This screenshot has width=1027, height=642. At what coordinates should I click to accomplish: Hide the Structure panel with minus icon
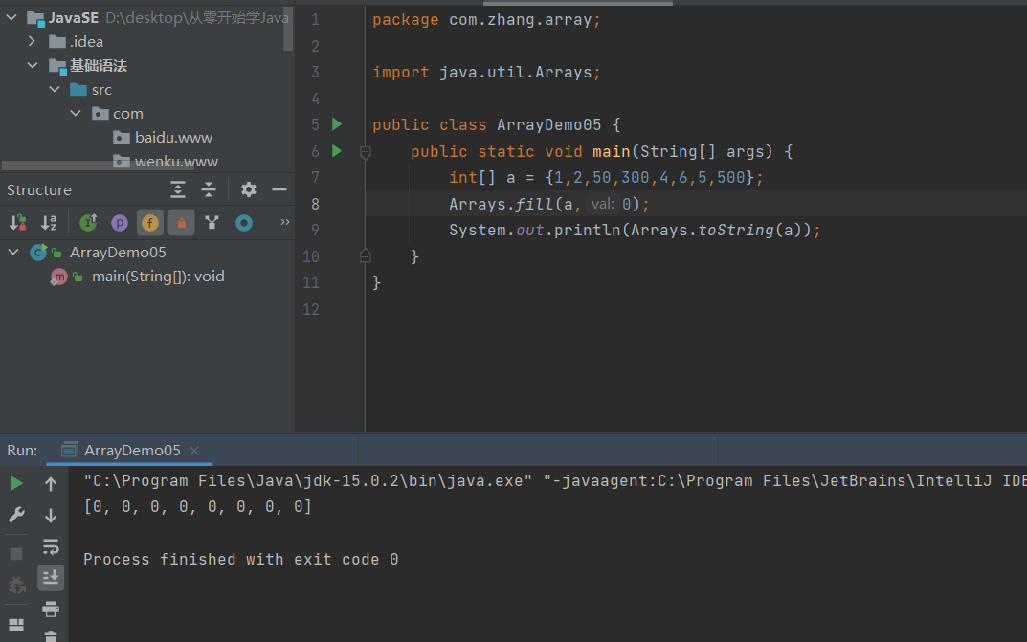279,189
